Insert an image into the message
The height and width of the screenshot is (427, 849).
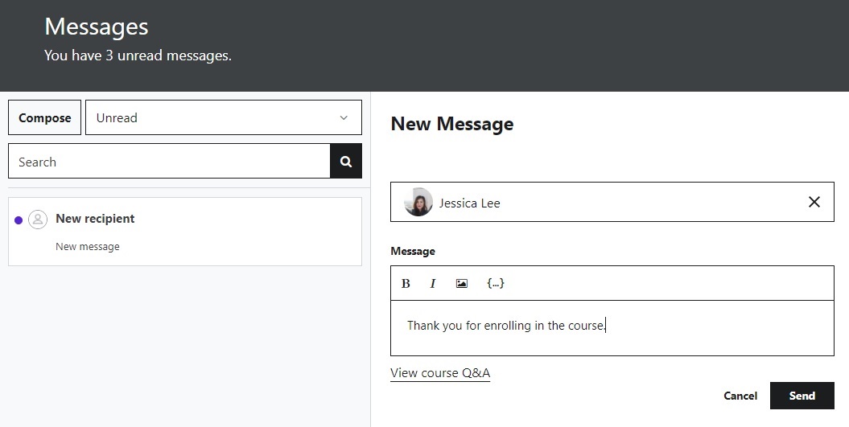461,283
